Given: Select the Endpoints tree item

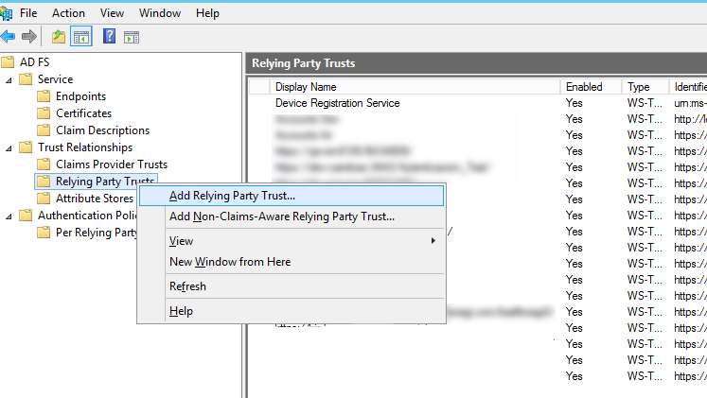Looking at the screenshot, I should [x=80, y=96].
